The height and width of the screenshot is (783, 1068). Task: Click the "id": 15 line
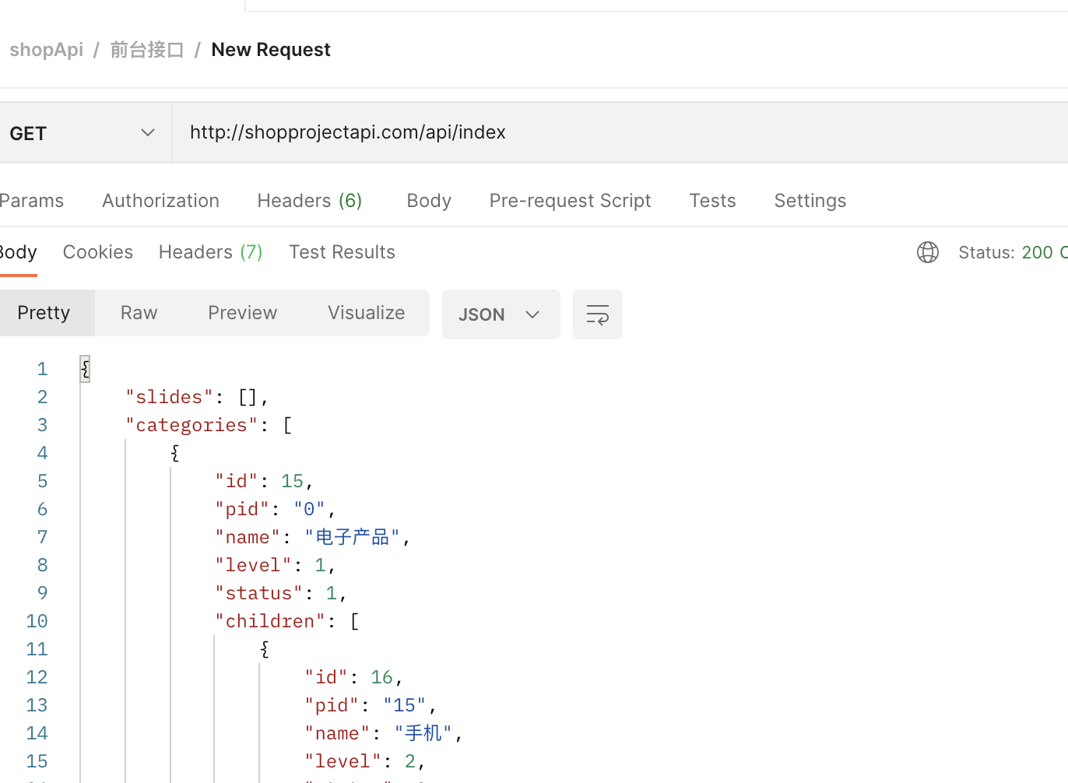pos(264,481)
